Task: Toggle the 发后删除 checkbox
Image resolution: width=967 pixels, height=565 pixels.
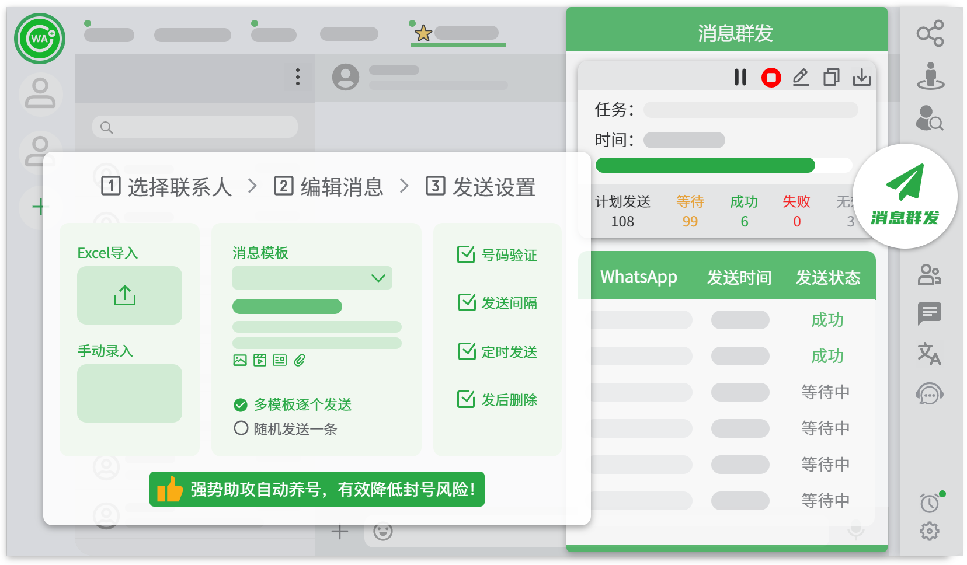Action: [466, 399]
